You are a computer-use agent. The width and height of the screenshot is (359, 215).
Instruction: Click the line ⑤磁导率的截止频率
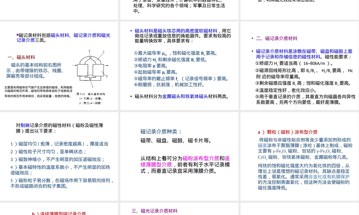click(181, 79)
